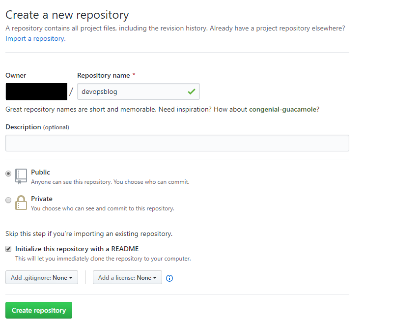Uncheck the Initialize with README checkbox

tap(8, 249)
